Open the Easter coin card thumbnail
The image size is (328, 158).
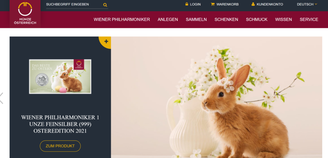coord(60,77)
